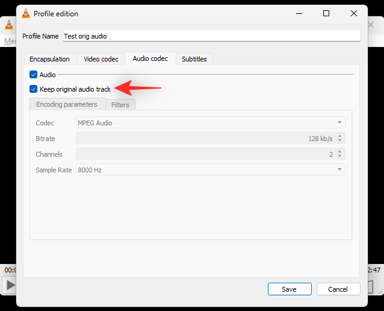
Task: Open the Video codec tab
Action: (x=101, y=59)
